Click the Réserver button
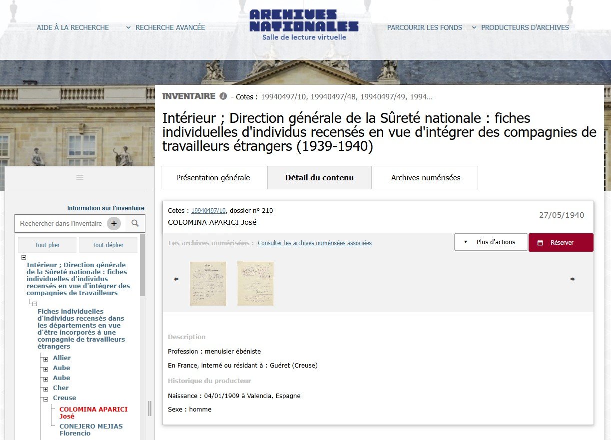 (561, 242)
